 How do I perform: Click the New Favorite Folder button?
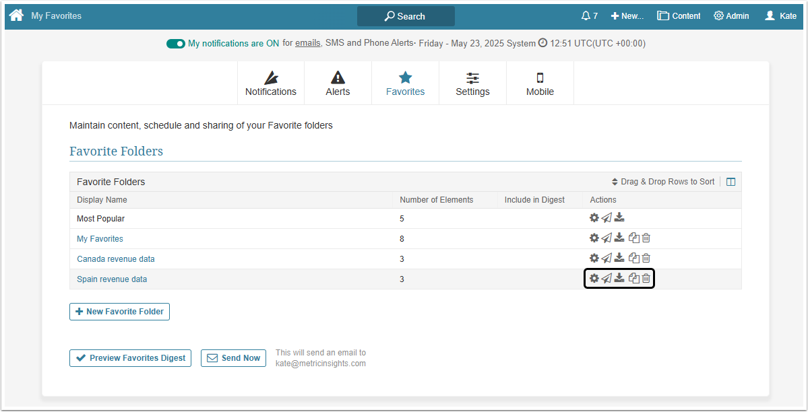[x=119, y=312]
